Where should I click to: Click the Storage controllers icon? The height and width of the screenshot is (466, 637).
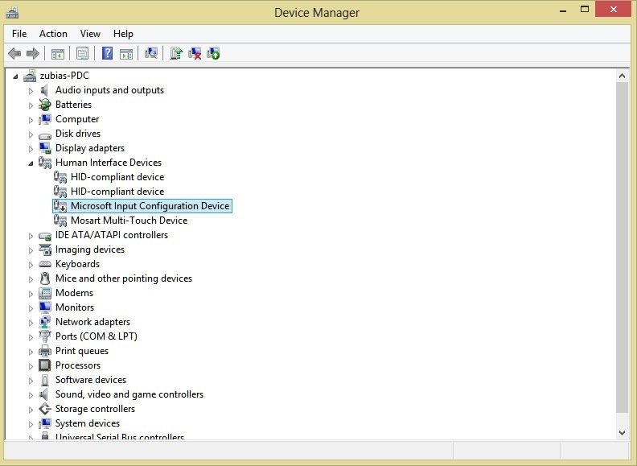(45, 409)
